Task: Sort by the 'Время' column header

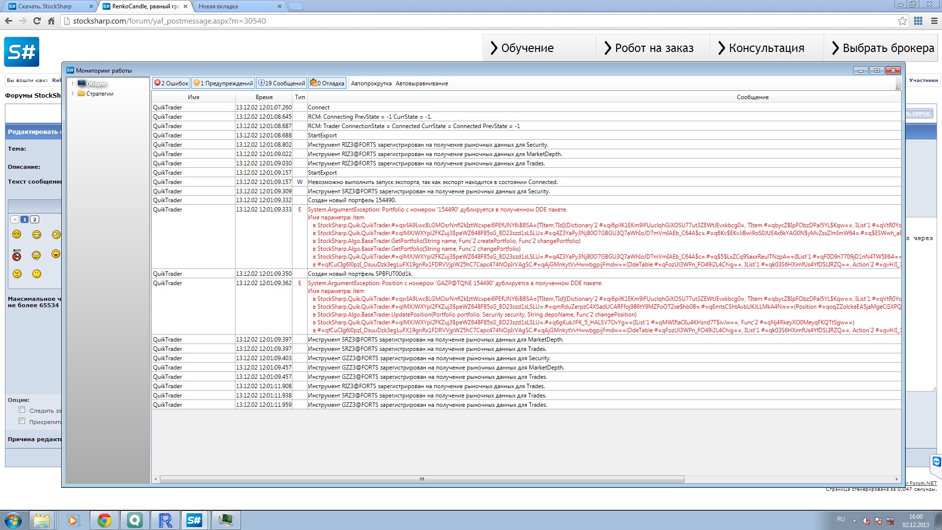Action: coord(264,97)
